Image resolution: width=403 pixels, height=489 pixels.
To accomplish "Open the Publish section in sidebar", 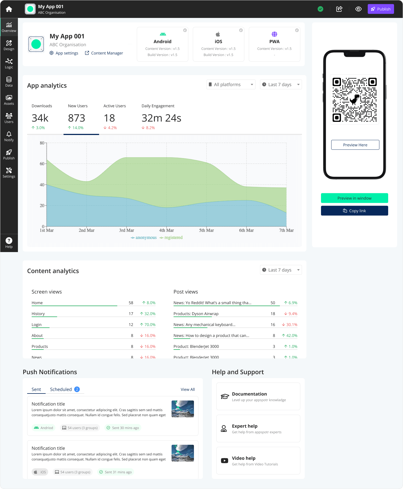I will point(9,155).
